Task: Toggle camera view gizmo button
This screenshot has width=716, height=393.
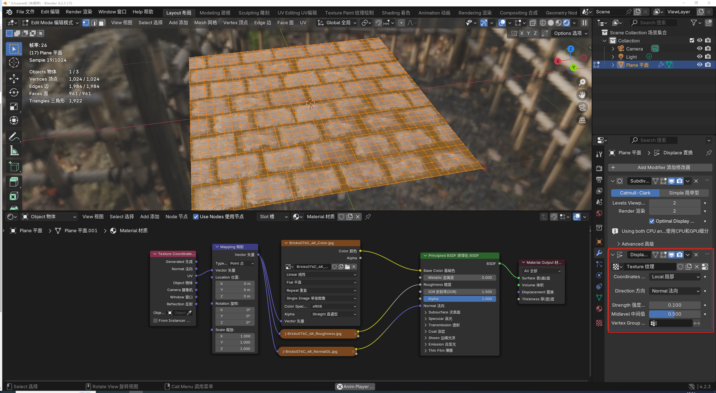Action: [582, 107]
